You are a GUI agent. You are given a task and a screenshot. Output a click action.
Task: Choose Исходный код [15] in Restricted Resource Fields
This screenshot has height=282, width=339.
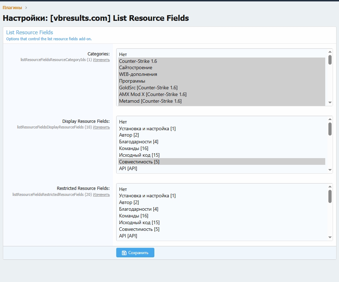point(139,222)
